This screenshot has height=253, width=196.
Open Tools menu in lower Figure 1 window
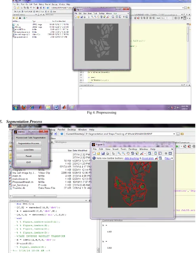pyautogui.click(x=124, y=149)
